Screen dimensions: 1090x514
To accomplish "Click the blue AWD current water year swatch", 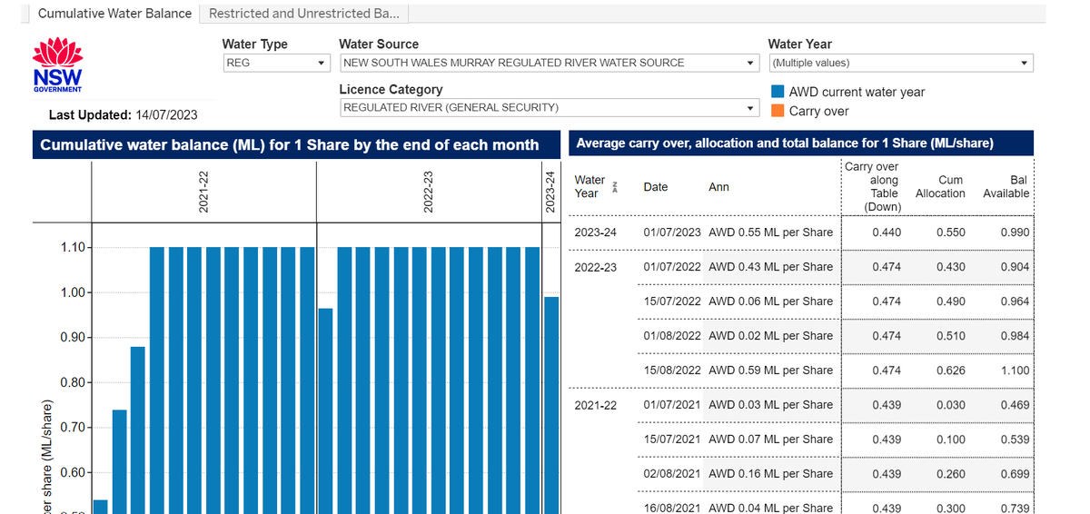I will 778,92.
